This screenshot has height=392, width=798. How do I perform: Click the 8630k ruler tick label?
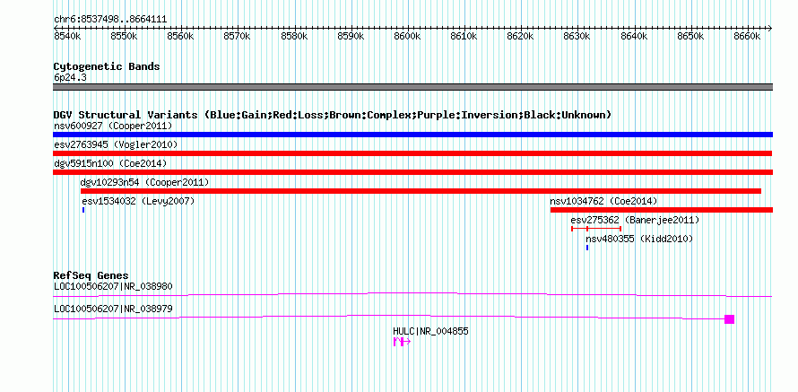(x=577, y=37)
